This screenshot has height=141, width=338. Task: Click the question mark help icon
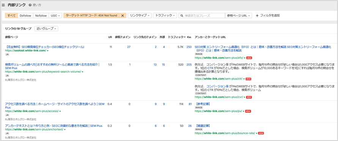(x=30, y=5)
